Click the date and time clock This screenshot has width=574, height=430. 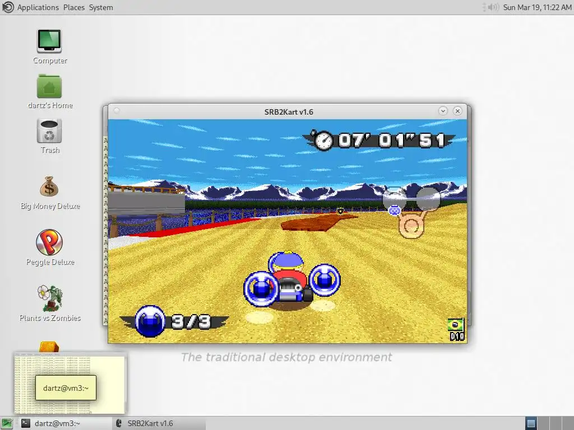coord(537,7)
